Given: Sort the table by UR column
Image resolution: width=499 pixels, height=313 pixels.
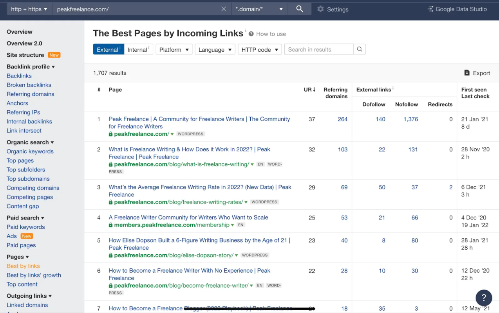Looking at the screenshot, I should [310, 90].
